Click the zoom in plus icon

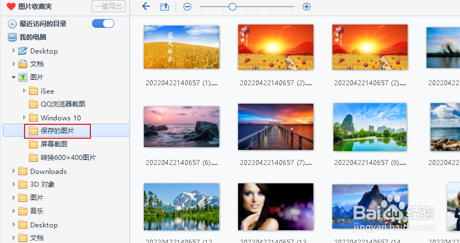(307, 7)
